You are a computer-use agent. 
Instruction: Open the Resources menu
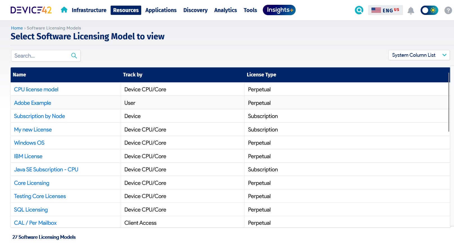tap(126, 10)
